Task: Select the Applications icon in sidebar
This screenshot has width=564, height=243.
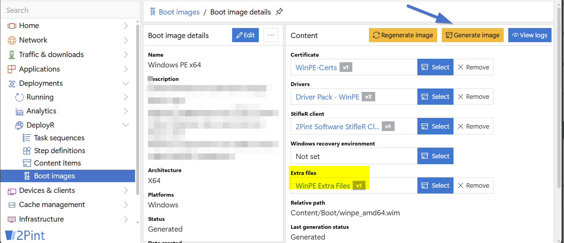Action: tap(12, 69)
